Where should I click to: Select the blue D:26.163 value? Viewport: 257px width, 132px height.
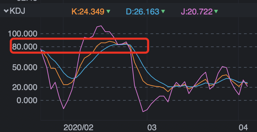coord(143,12)
